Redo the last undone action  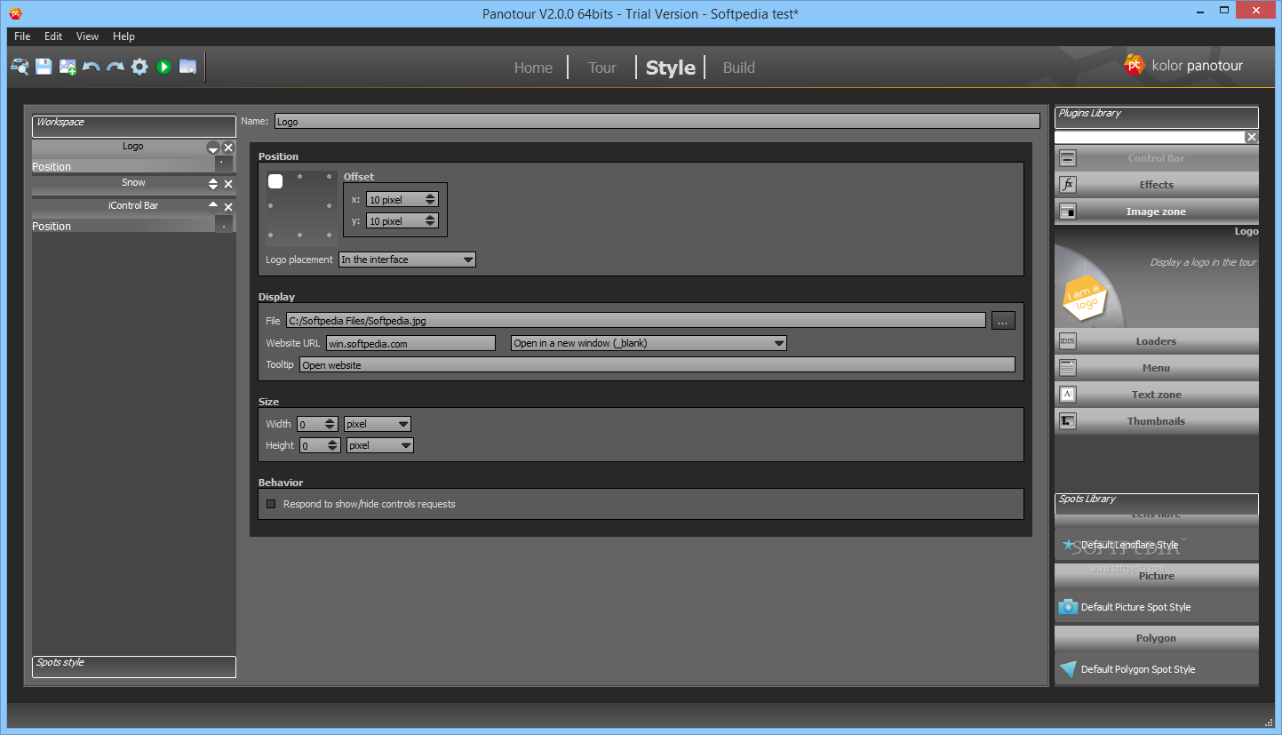[115, 67]
